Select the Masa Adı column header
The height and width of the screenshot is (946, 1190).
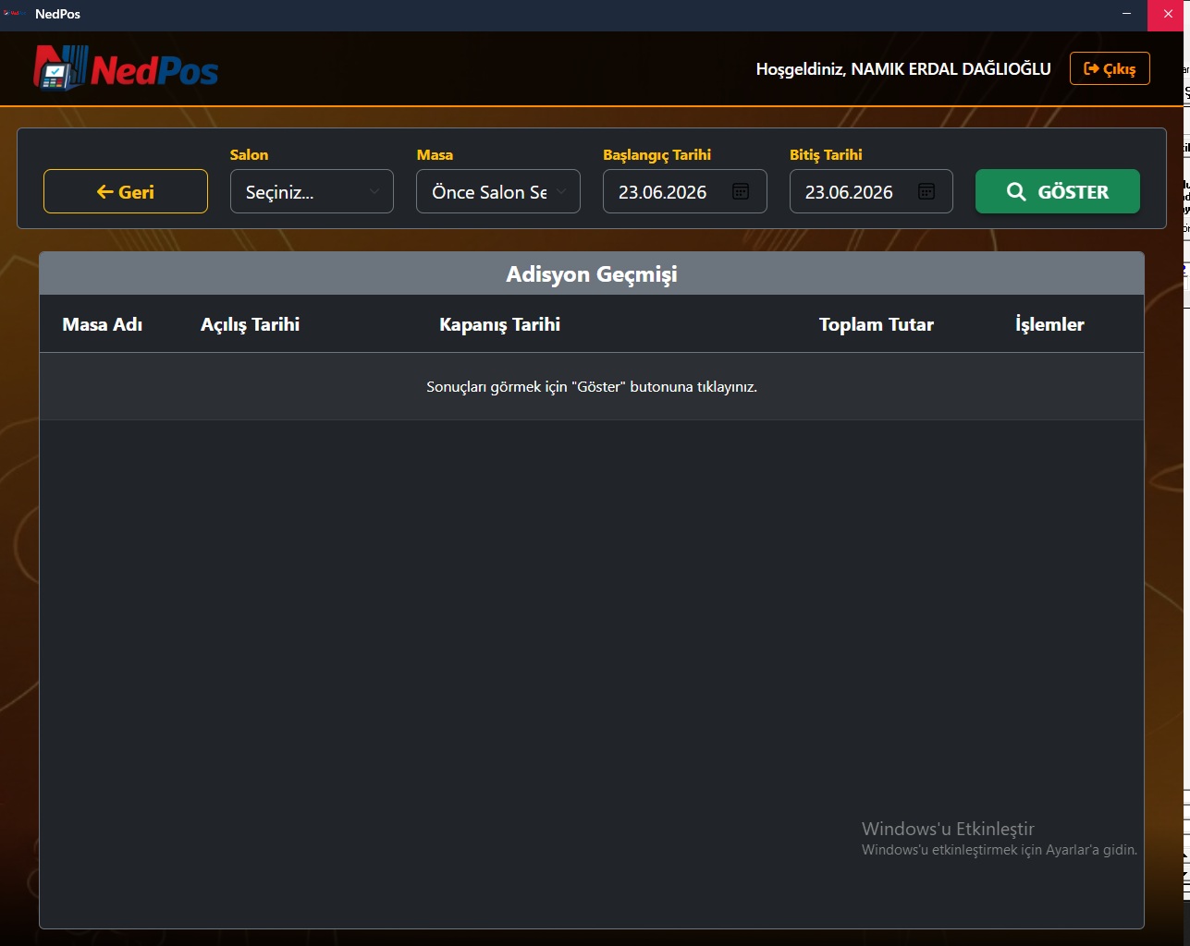(103, 324)
